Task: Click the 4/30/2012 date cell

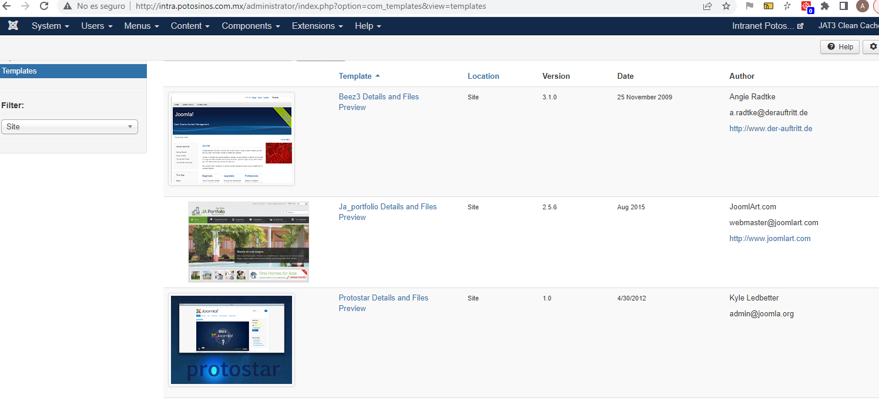Action: click(632, 298)
